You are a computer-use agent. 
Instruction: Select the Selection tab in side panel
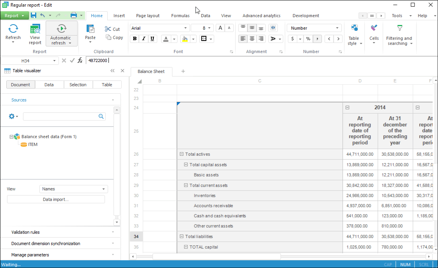click(78, 85)
